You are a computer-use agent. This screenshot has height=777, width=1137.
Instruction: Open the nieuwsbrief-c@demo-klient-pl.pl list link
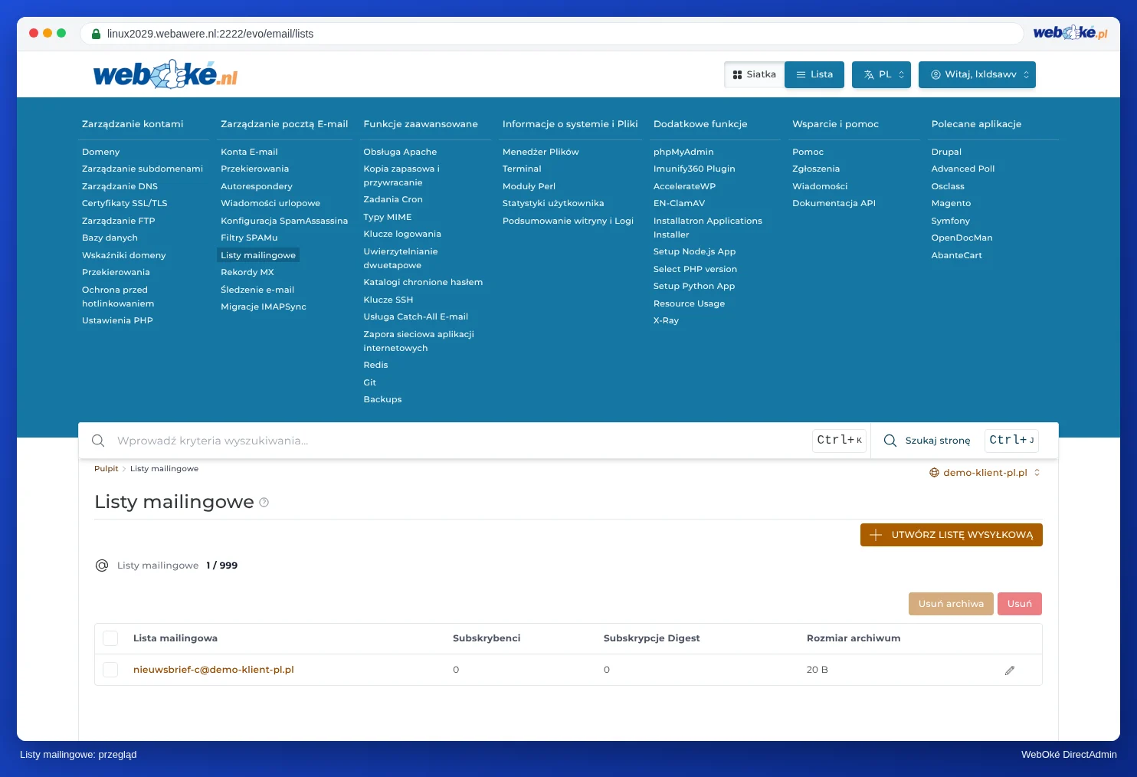click(214, 670)
